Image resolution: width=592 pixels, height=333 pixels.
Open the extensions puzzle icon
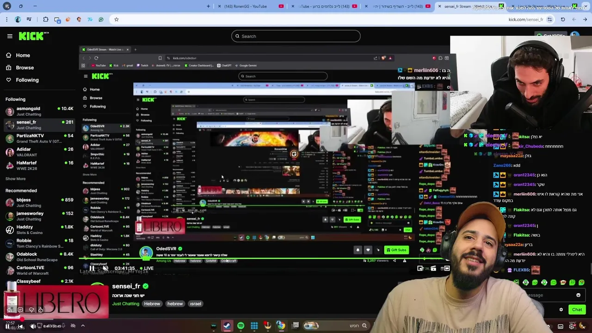[46, 19]
